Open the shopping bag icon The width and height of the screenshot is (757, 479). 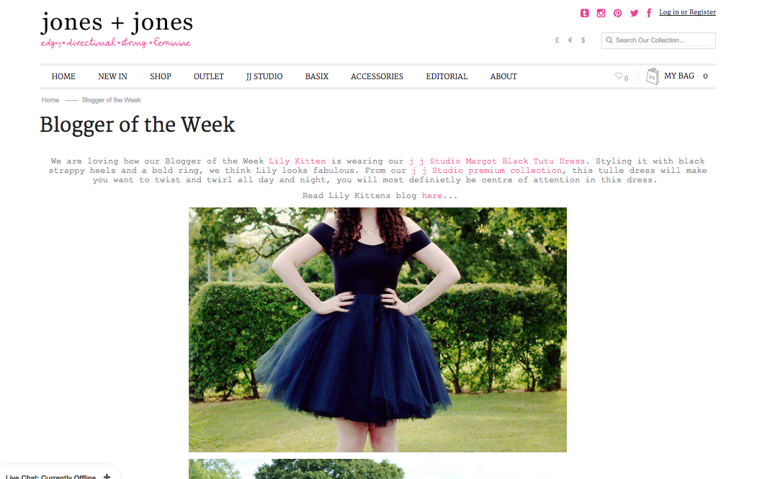pos(653,76)
